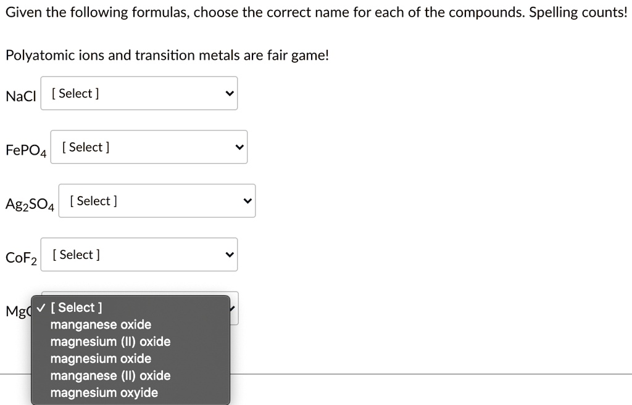Click the checkmark beside [ Select ] in MgO list

point(41,307)
